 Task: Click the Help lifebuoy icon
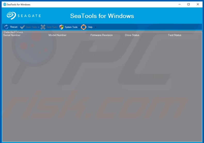pos(83,27)
